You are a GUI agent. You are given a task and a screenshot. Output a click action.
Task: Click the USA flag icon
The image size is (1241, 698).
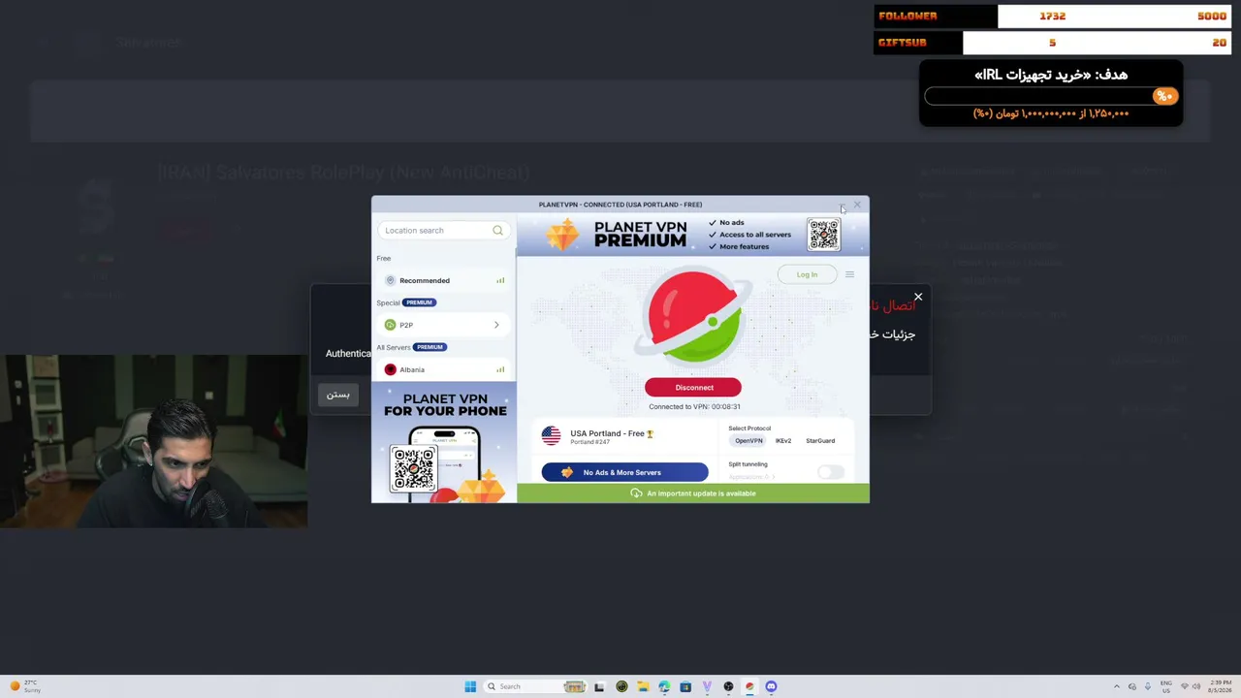point(551,436)
